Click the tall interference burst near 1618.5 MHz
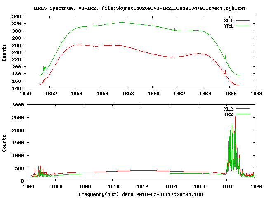This screenshot has height=198, width=264. (x=233, y=146)
